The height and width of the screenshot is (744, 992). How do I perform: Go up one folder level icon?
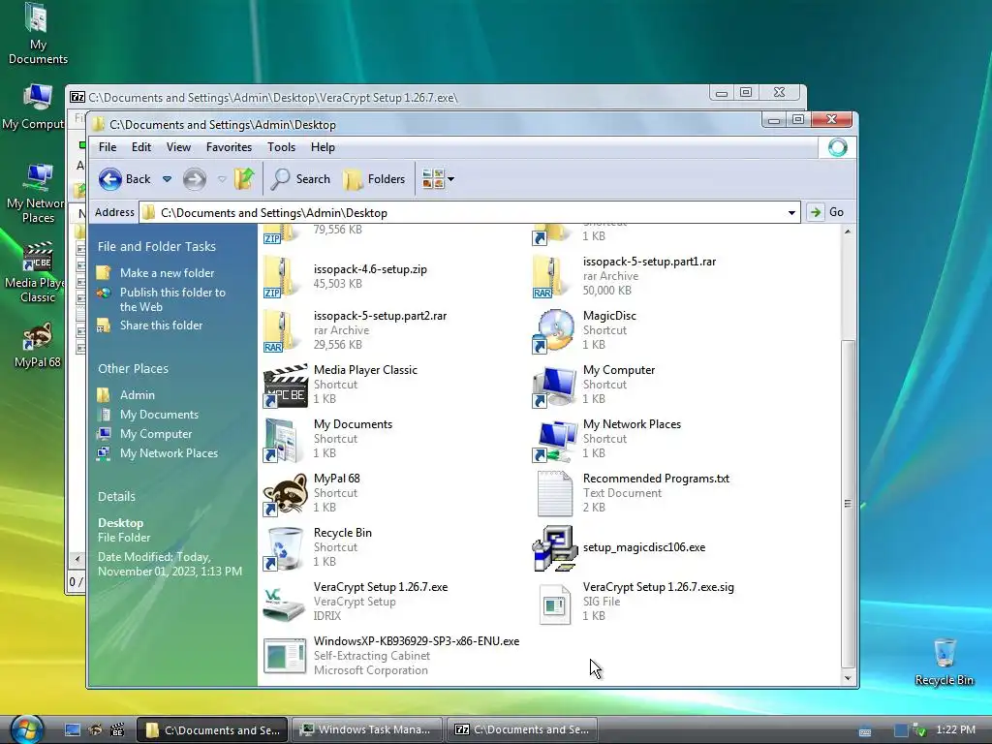244,179
